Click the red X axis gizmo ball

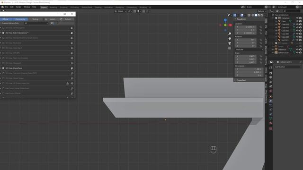point(231,25)
